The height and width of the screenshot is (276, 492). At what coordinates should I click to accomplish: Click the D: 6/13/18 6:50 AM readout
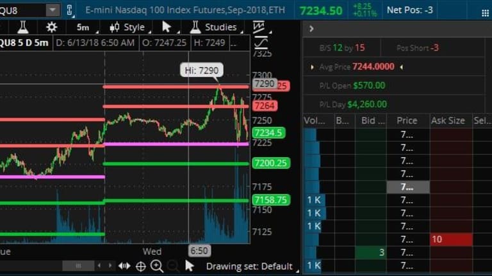[95, 43]
